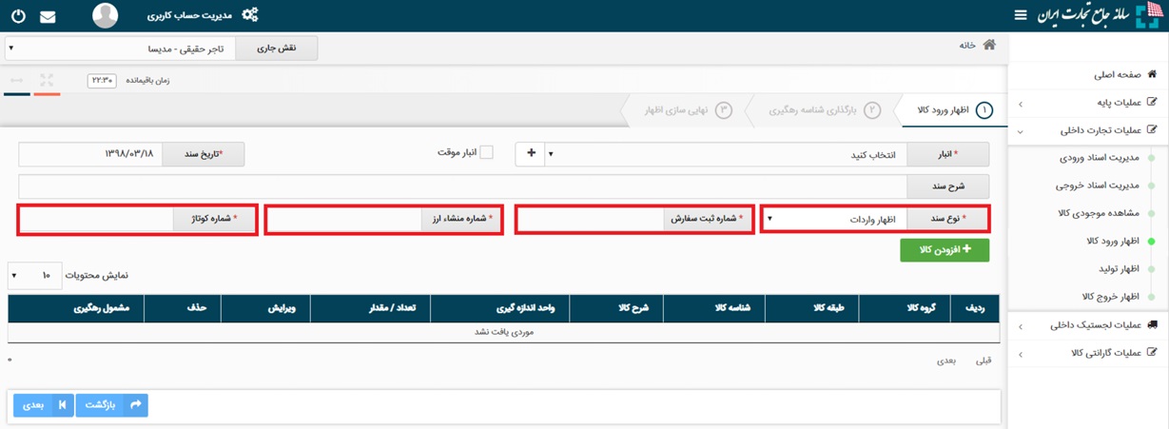Click the بازگشت back button
The width and height of the screenshot is (1169, 429).
tap(111, 405)
